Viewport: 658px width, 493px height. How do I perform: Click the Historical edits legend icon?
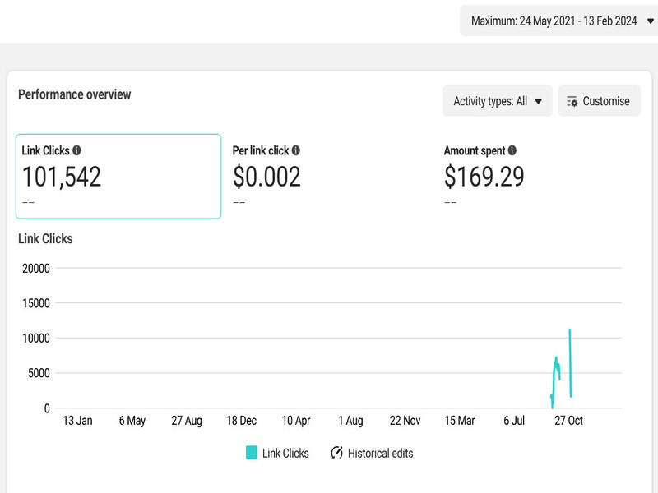pos(337,453)
